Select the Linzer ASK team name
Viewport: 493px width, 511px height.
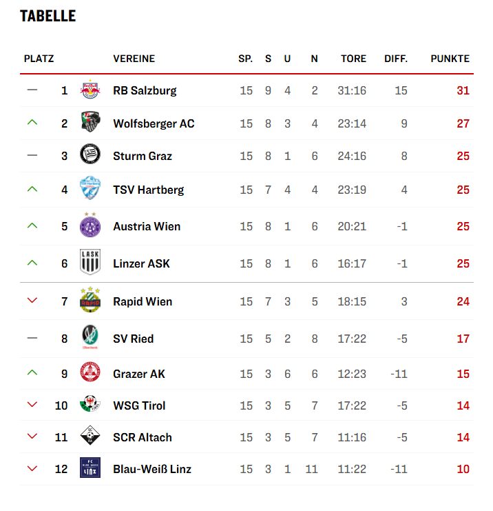click(141, 263)
